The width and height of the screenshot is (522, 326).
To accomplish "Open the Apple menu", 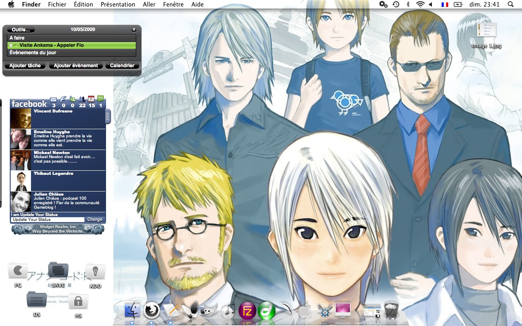I will click(11, 4).
